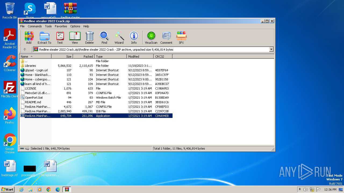Select the README.md file
Image resolution: width=344 pixels, height=193 pixels.
[x=96, y=102]
